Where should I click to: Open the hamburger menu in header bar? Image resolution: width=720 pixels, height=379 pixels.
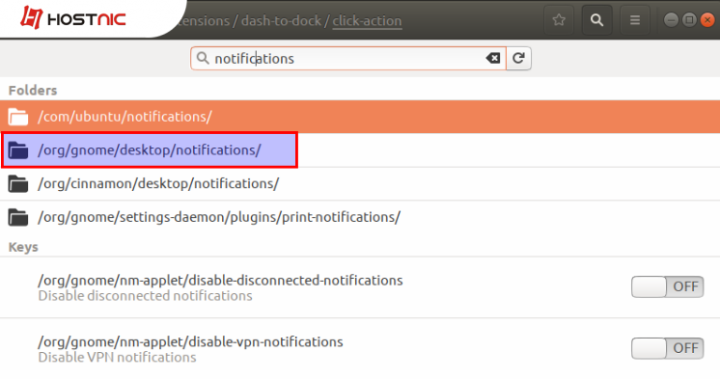coord(635,20)
